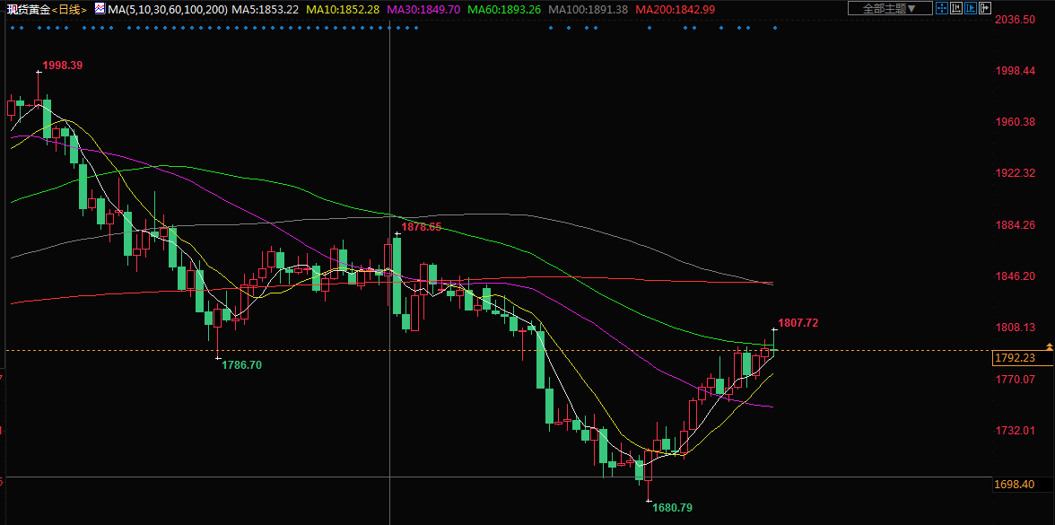Click the 1792.23 current price tag

[1015, 358]
